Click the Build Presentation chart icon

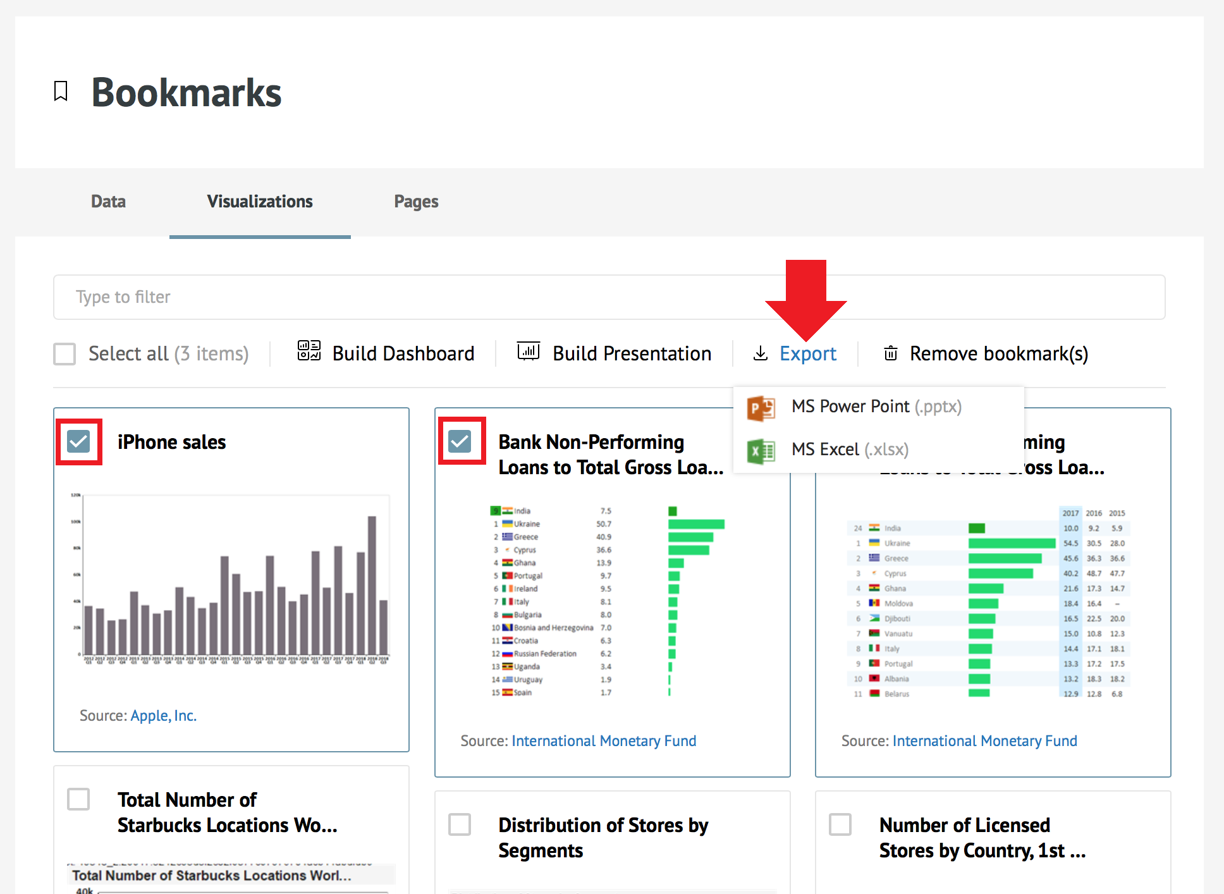[529, 350]
